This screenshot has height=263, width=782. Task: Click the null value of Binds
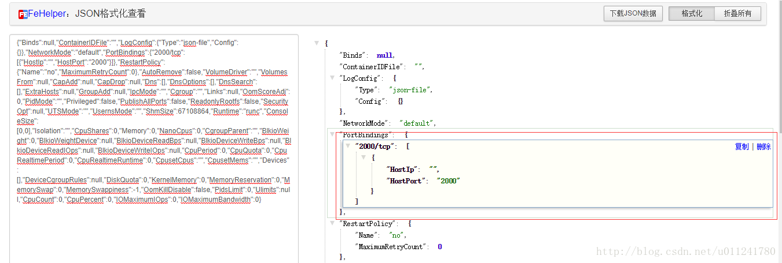(x=385, y=55)
